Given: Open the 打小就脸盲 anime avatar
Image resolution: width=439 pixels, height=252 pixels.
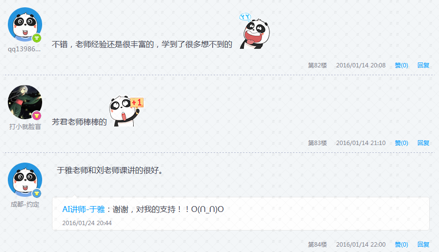Looking at the screenshot, I should pyautogui.click(x=25, y=102).
